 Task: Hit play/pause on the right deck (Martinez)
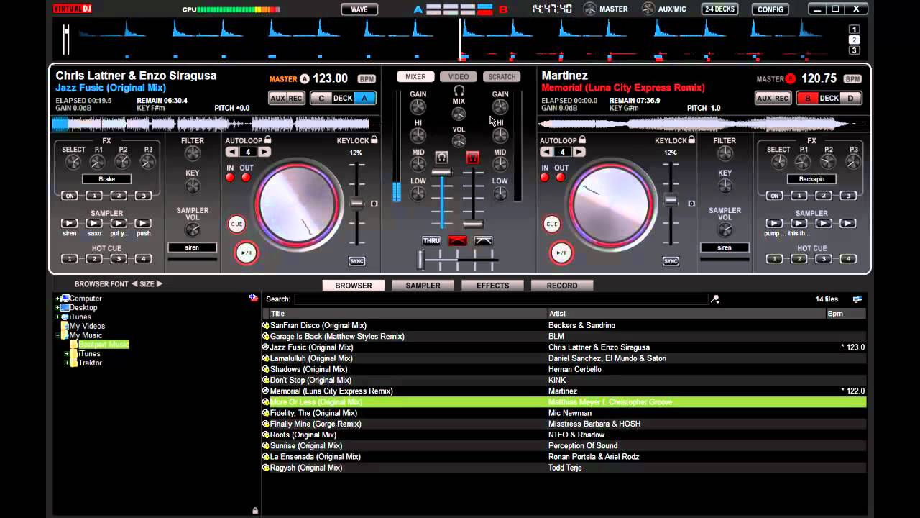tap(561, 253)
